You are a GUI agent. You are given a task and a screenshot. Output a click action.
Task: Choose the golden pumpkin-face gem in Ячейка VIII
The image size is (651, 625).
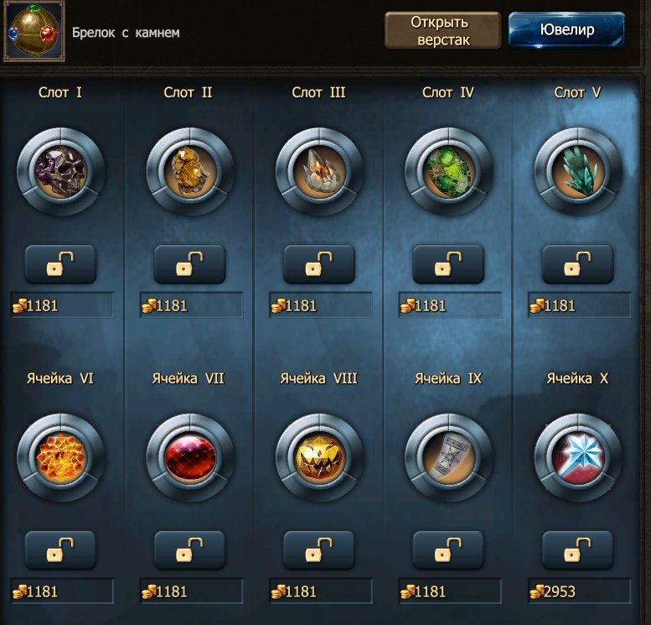(319, 457)
